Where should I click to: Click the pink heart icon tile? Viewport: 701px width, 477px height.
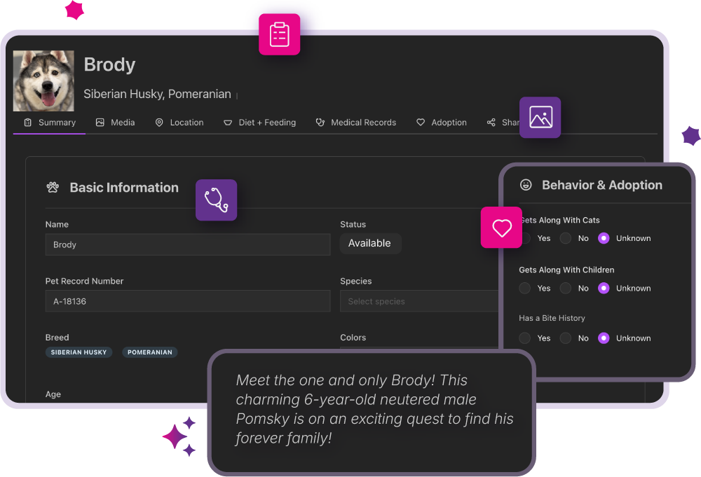point(501,228)
